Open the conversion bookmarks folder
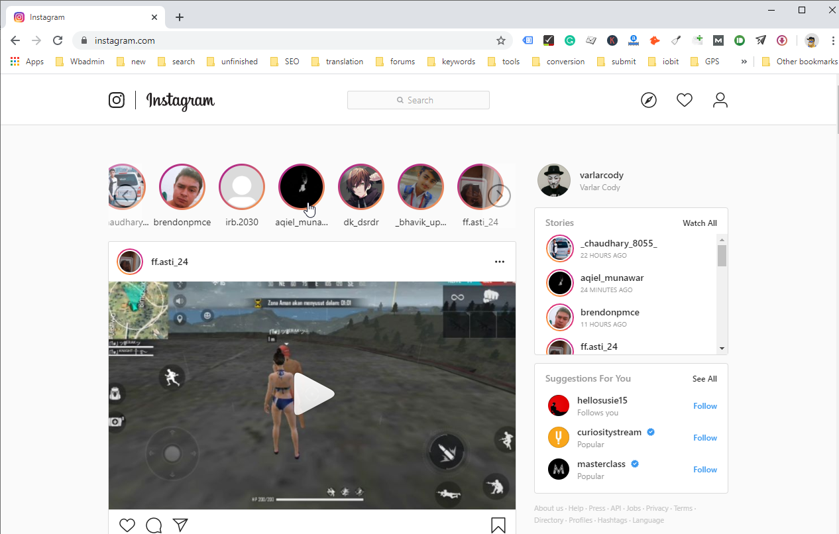 coord(558,62)
